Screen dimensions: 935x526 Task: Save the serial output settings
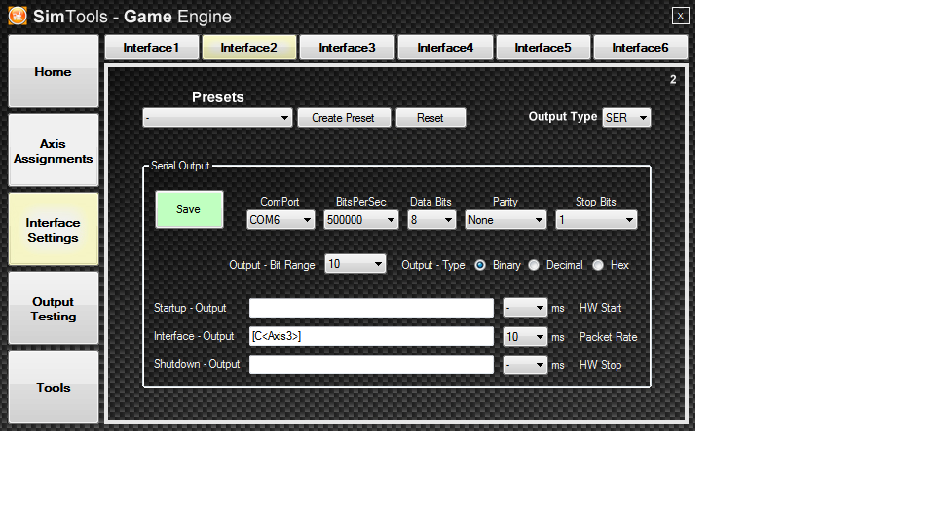point(189,209)
